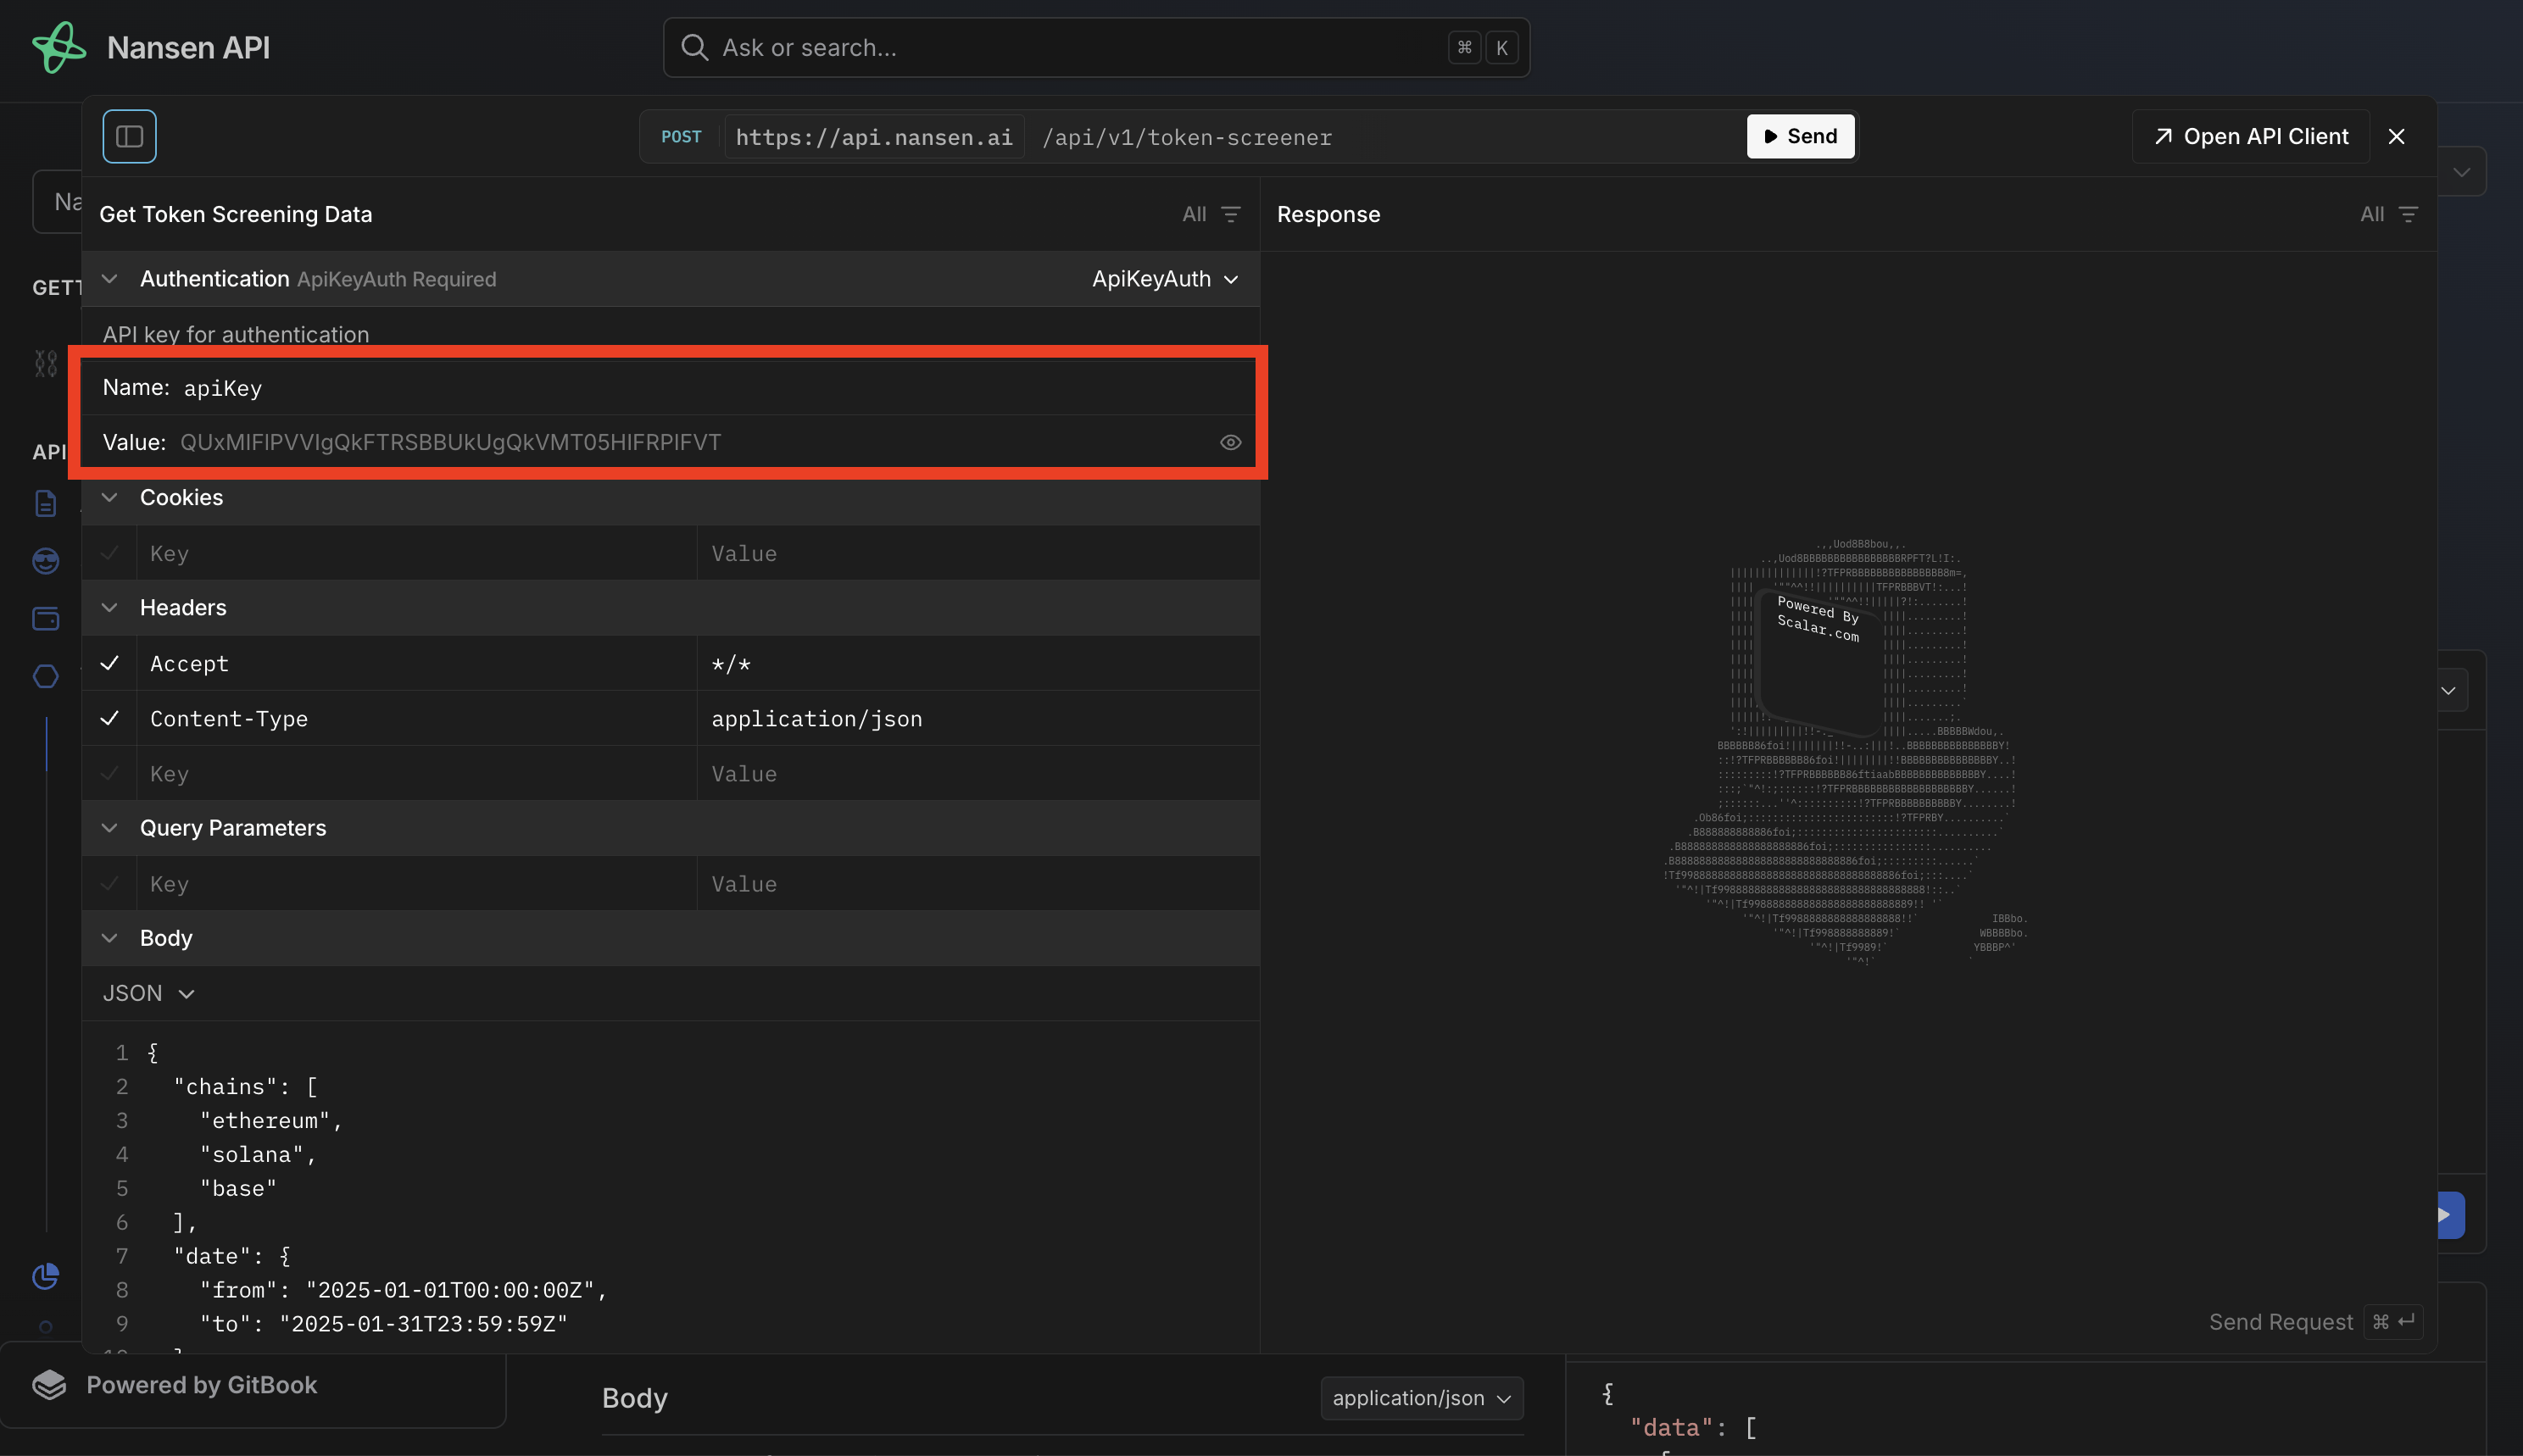
Task: Click Response All filter icon
Action: [2409, 214]
